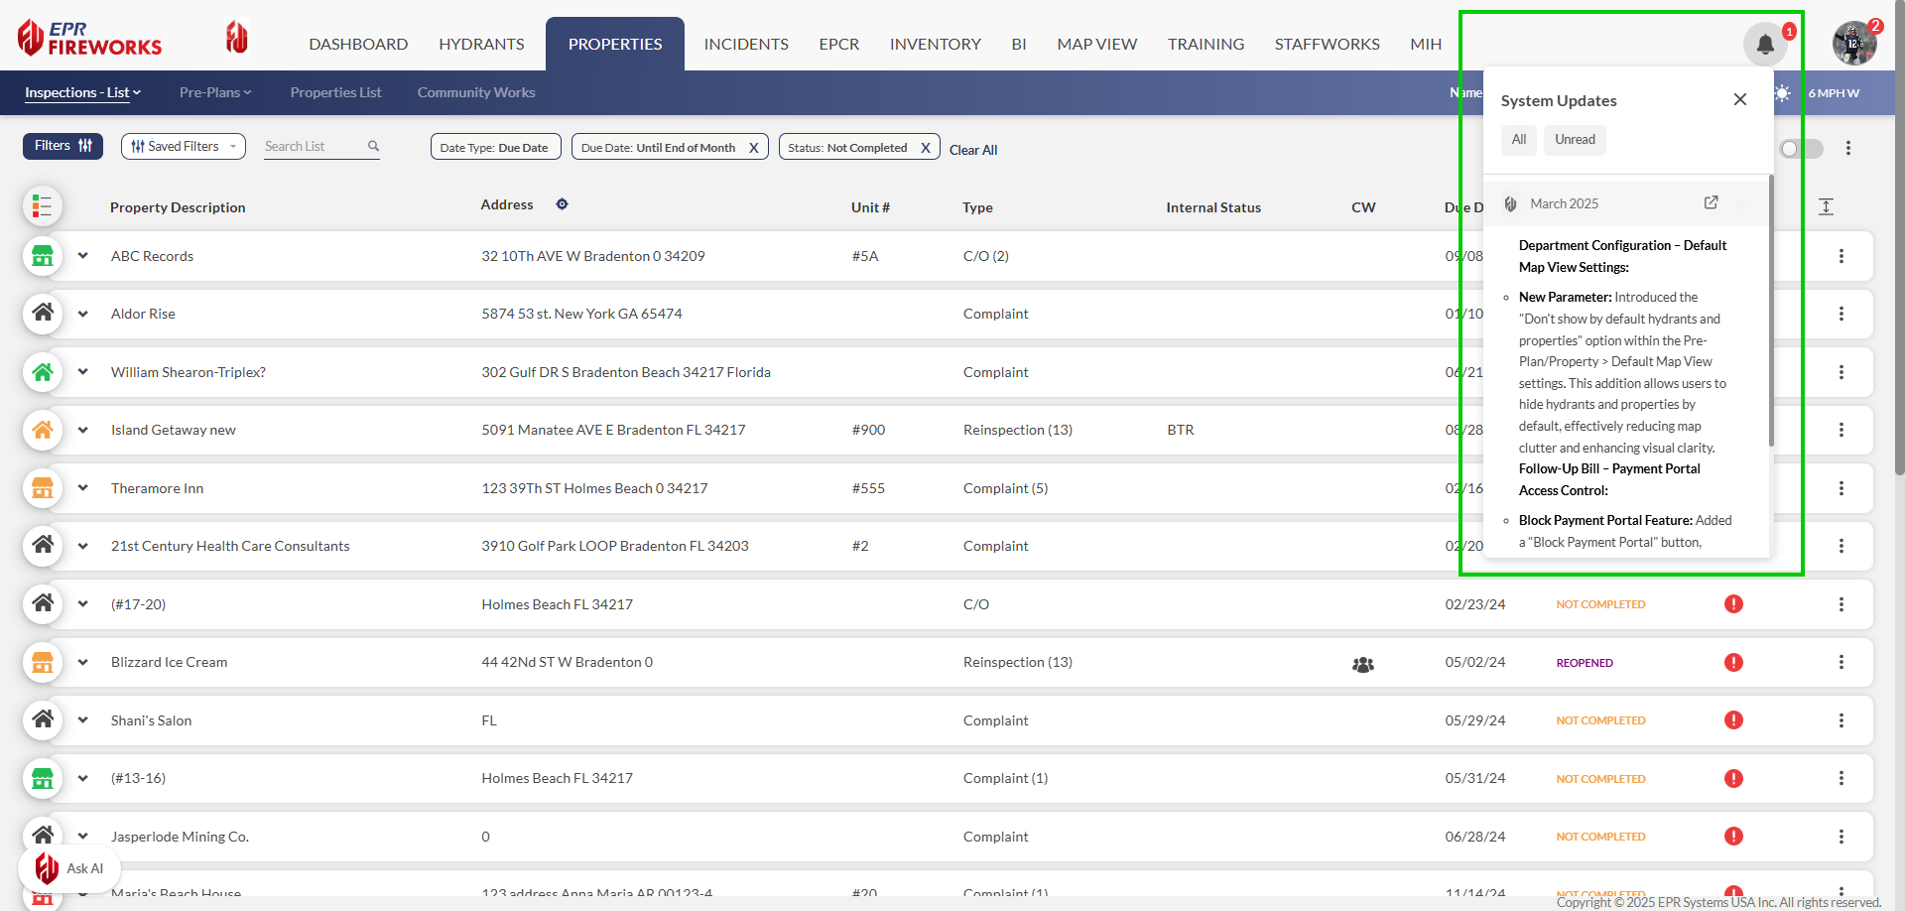Viewport: 1905px width, 911px height.
Task: Remove the Due Date filter chip
Action: pos(753,148)
